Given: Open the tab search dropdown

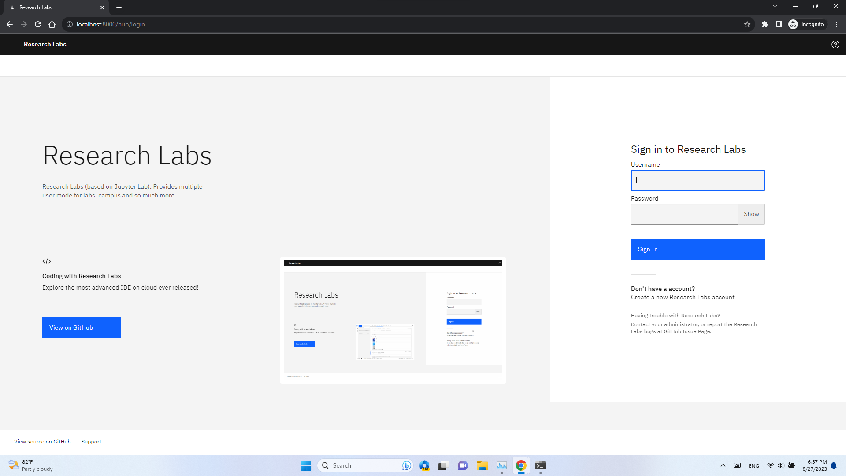Looking at the screenshot, I should click(x=775, y=6).
